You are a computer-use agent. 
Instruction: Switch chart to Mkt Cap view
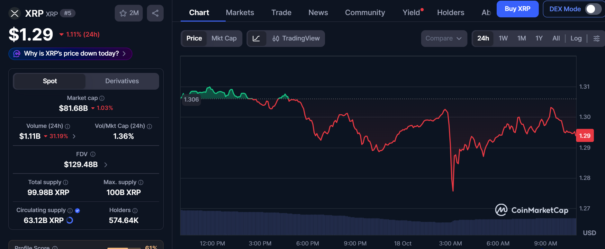pos(224,39)
